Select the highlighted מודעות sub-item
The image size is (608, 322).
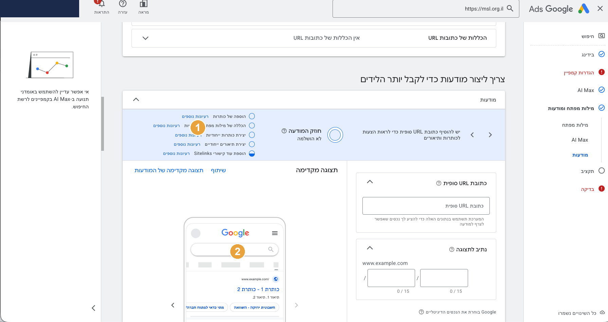[580, 155]
